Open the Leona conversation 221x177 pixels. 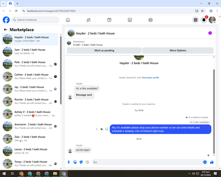30,151
